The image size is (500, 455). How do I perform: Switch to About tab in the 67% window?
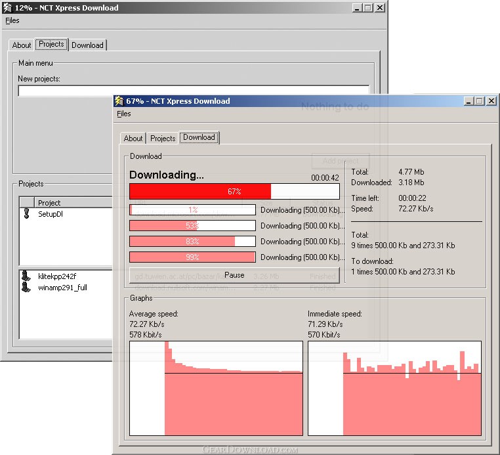coord(133,138)
